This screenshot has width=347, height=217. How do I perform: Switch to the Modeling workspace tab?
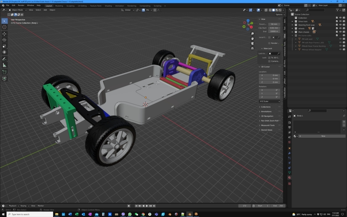(59, 6)
